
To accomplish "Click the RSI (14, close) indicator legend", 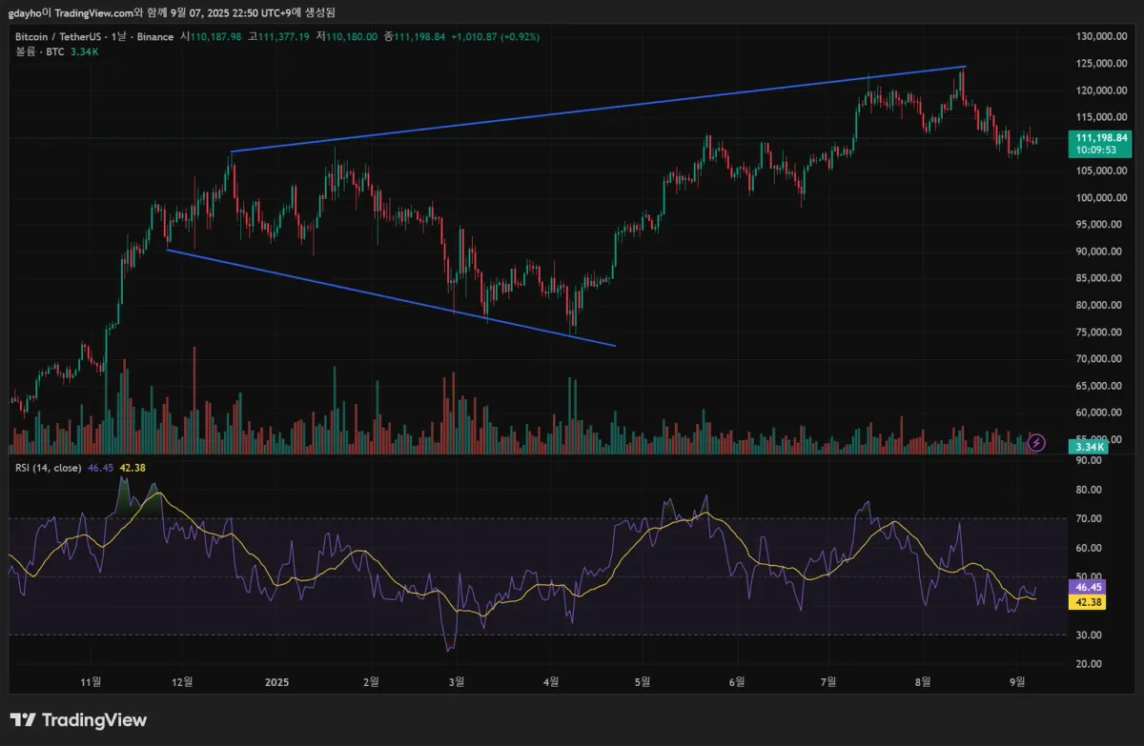I will pyautogui.click(x=48, y=468).
